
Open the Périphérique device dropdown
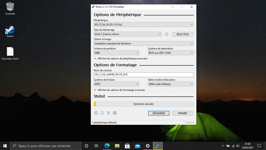(x=143, y=25)
